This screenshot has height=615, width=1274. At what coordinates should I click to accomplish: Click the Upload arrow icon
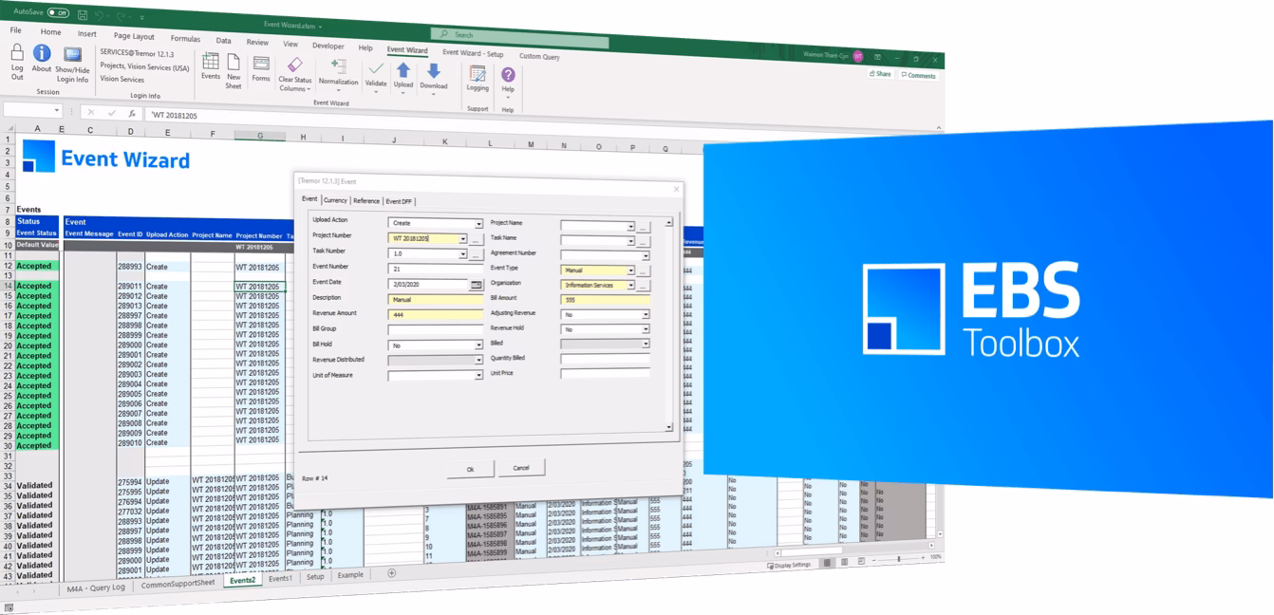pos(403,70)
